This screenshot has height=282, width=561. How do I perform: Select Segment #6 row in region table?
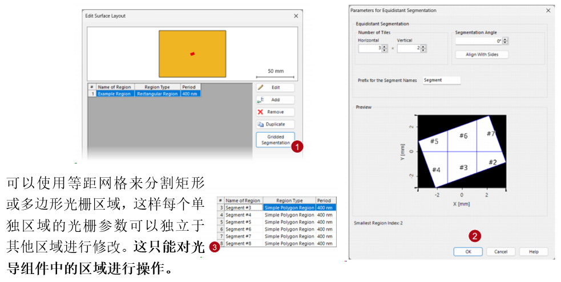[x=277, y=229]
